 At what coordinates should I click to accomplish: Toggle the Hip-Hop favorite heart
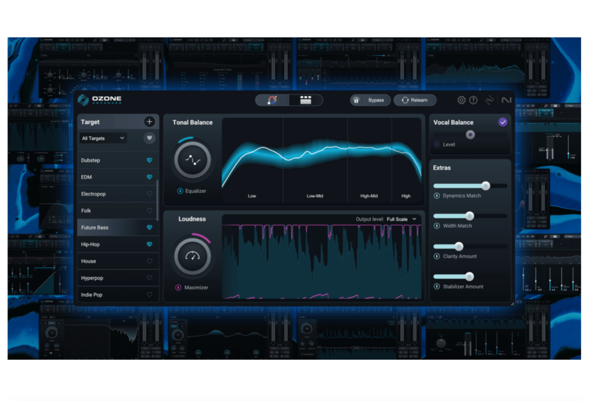(x=149, y=245)
